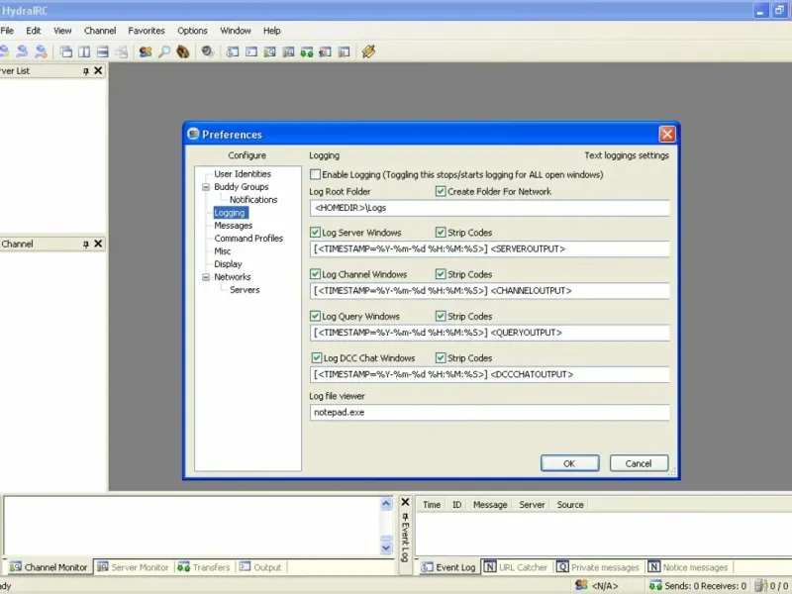The height and width of the screenshot is (594, 792).
Task: Click the cascade windows toolbar icon
Action: pos(65,51)
